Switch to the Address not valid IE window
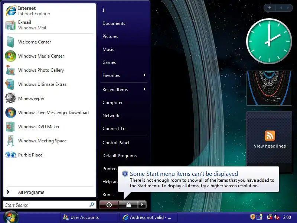Viewport: 297px width, 223px height. 148,217
